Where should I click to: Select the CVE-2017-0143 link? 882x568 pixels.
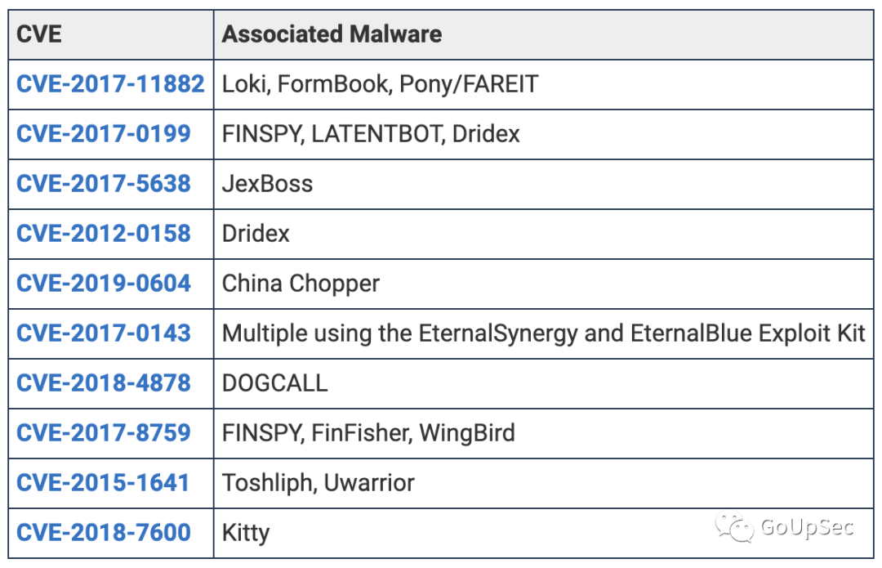point(104,333)
